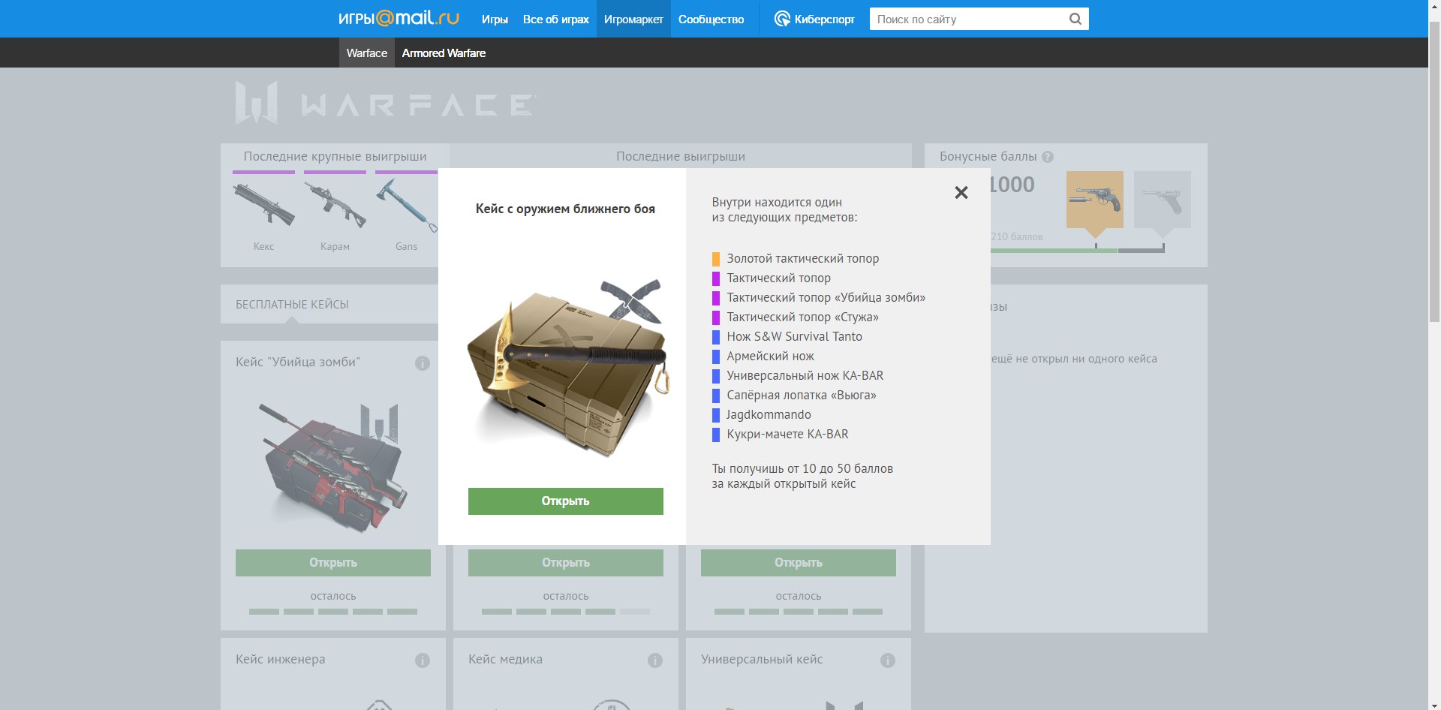The height and width of the screenshot is (710, 1441).
Task: Click the Бонусные баллы help icon
Action: 1048,157
